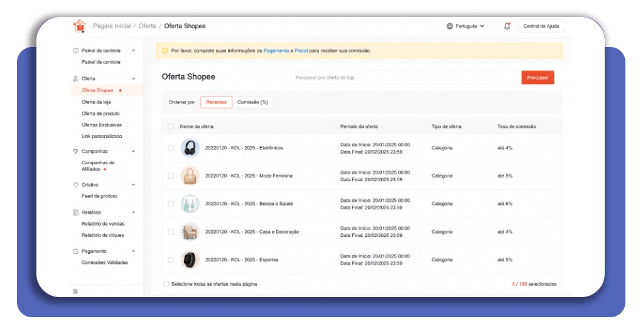Go to Página Inicial breadcrumb

pyautogui.click(x=112, y=26)
